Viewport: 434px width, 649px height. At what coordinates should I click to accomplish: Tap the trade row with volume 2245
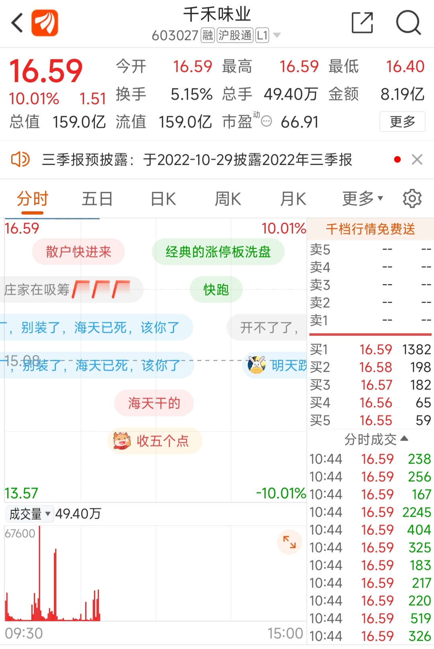tap(370, 512)
